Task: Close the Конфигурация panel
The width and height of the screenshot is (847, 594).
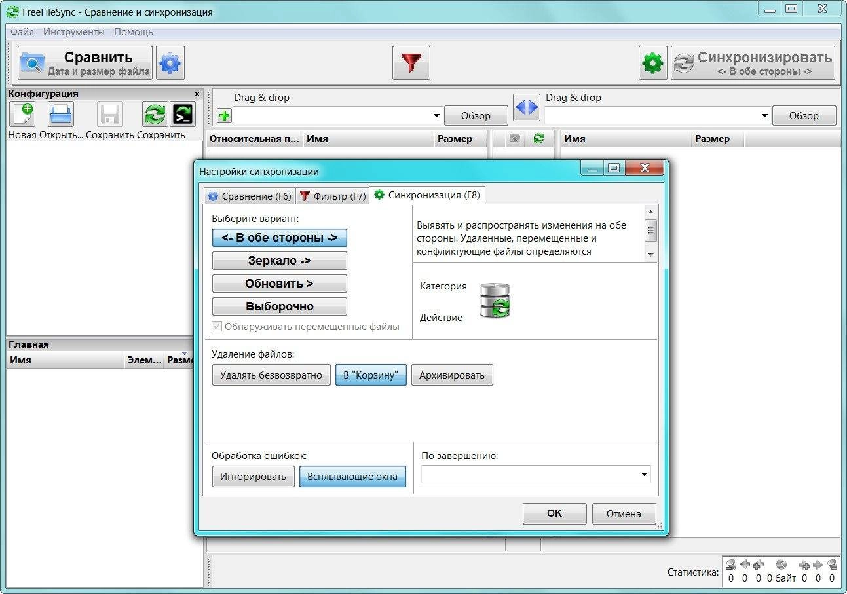Action: click(x=197, y=94)
